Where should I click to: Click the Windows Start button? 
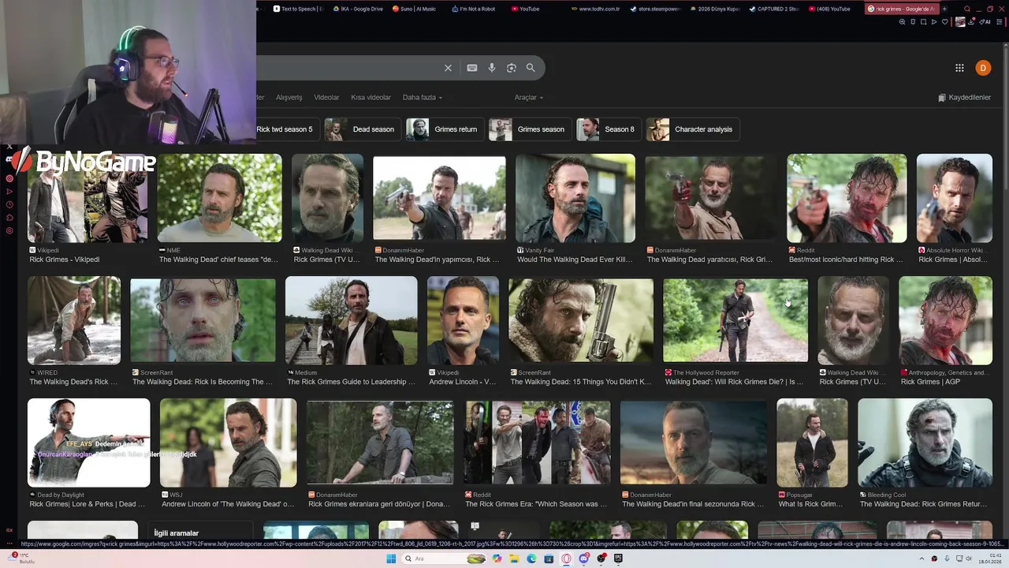pos(391,559)
